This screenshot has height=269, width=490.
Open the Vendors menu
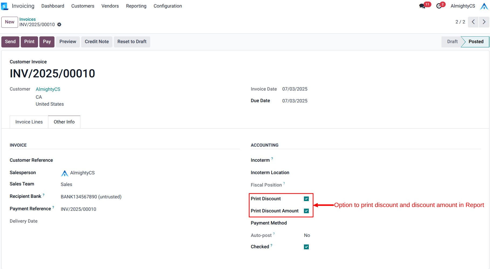point(110,6)
